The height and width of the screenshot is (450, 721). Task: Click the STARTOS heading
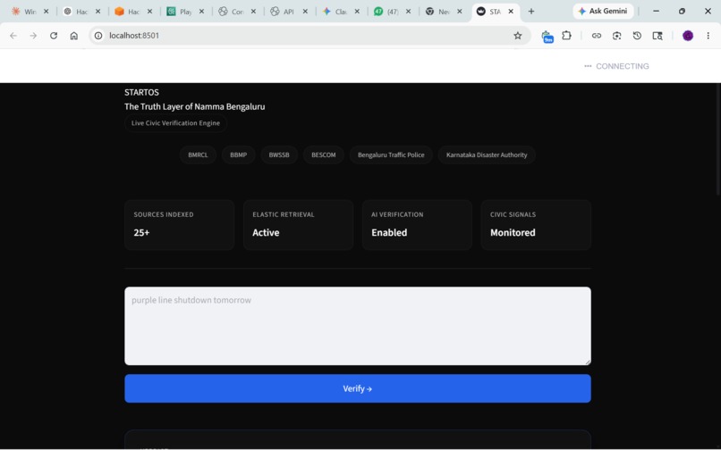pos(141,92)
